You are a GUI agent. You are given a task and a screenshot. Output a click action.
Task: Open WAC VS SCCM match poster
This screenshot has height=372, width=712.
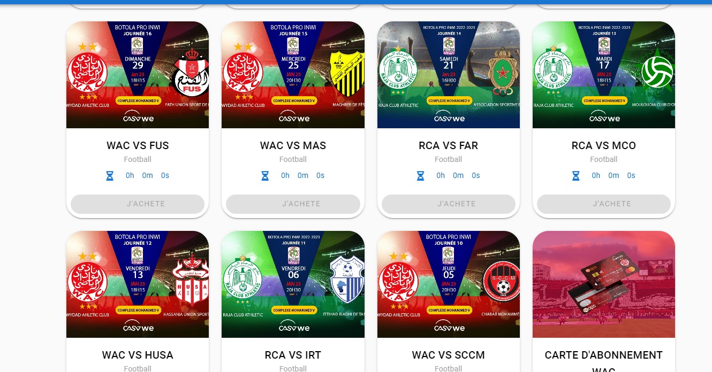[x=449, y=284]
